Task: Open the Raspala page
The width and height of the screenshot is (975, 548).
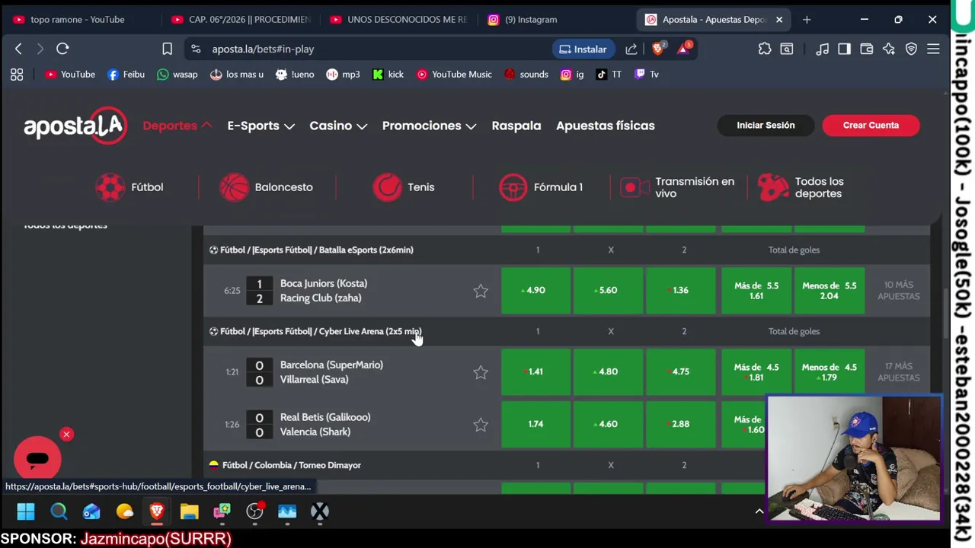Action: pos(516,126)
